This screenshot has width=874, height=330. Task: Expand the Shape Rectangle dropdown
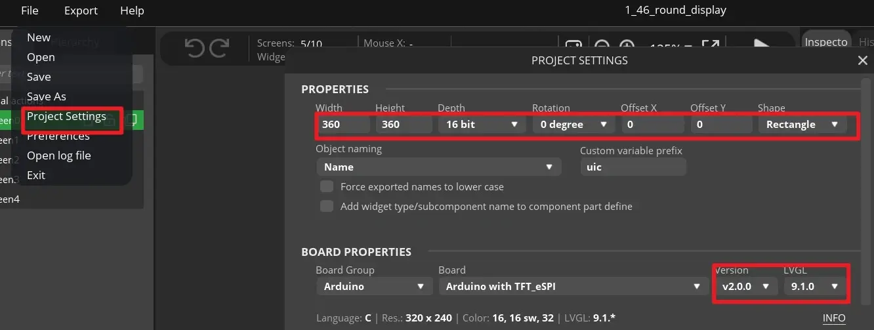tap(802, 124)
